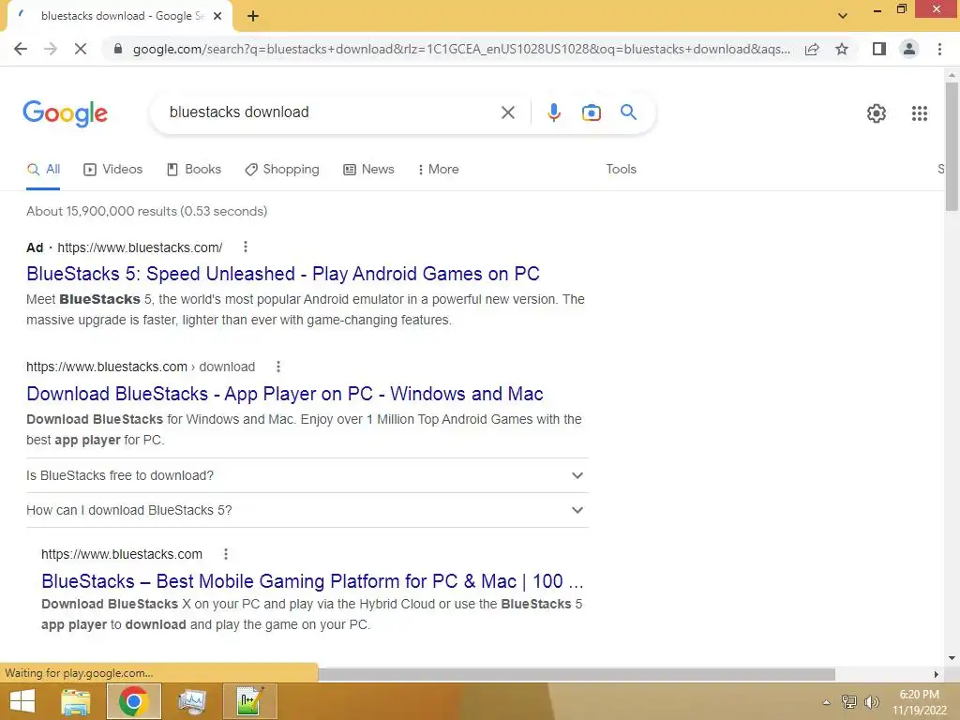Search by image camera icon

(x=591, y=112)
